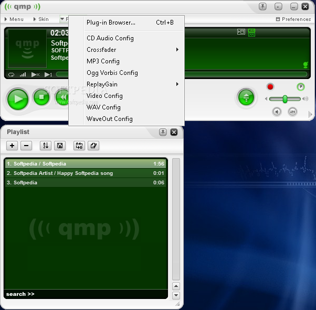
Task: Open the Menu dropdown in QMP
Action: point(14,19)
